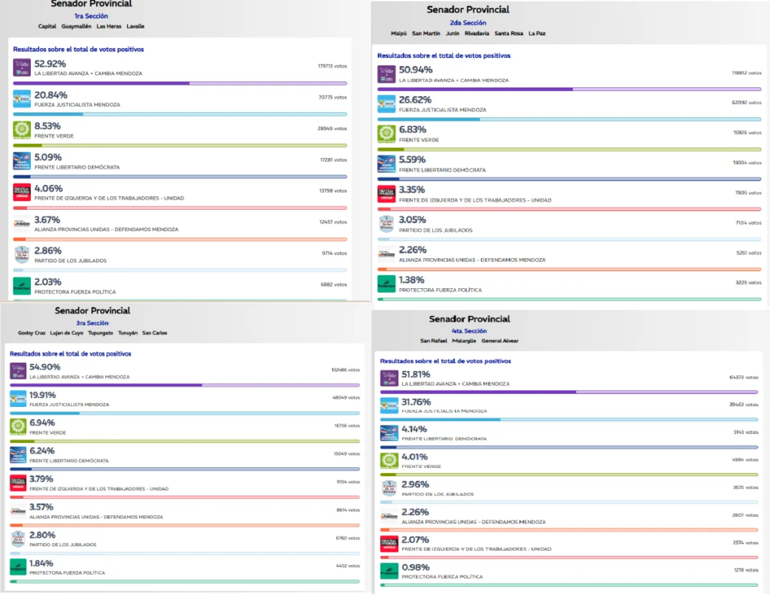Image resolution: width=770 pixels, height=595 pixels.
Task: Click 'Senador Provincial' title above 4ta Sección
Action: click(x=469, y=319)
